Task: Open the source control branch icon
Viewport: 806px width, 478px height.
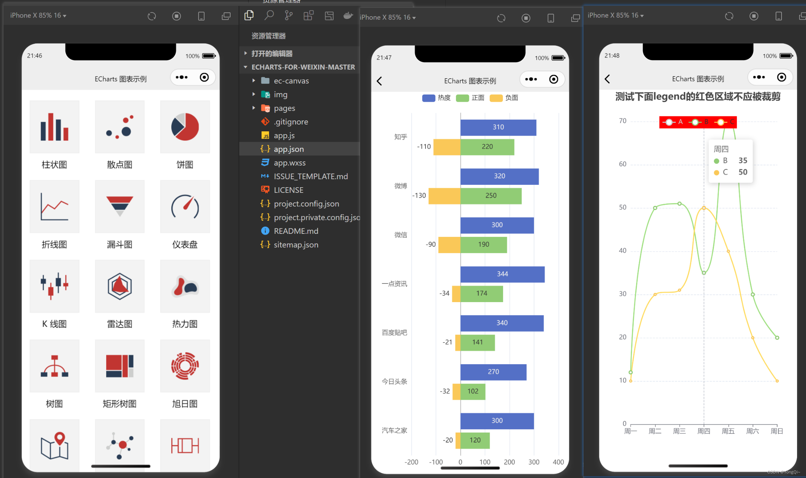Action: pos(289,15)
